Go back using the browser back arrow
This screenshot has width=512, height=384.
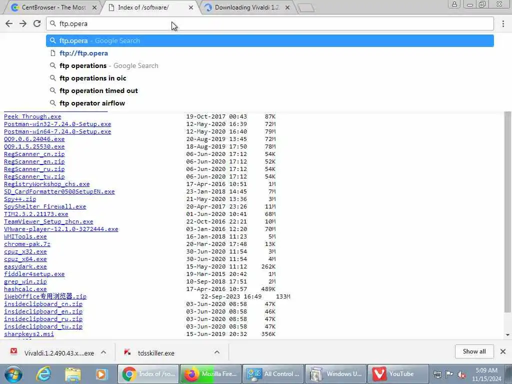pyautogui.click(x=9, y=23)
